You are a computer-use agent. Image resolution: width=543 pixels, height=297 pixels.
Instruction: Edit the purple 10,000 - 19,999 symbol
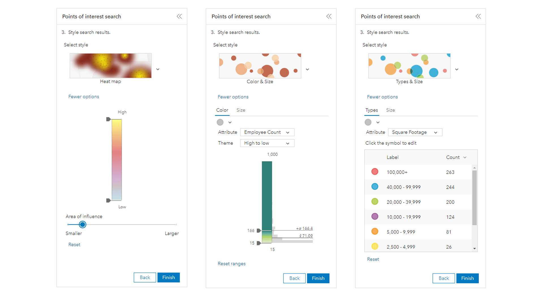[375, 217]
